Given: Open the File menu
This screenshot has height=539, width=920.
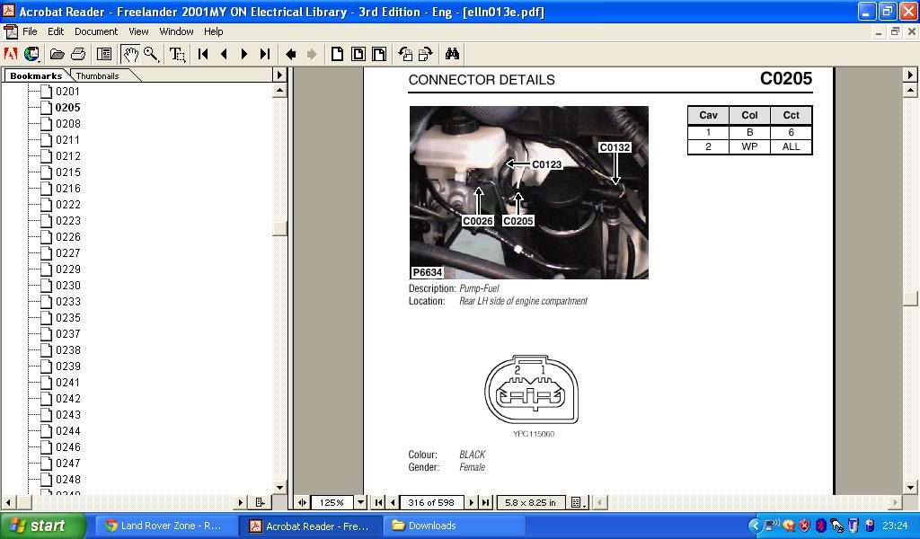Looking at the screenshot, I should (30, 31).
